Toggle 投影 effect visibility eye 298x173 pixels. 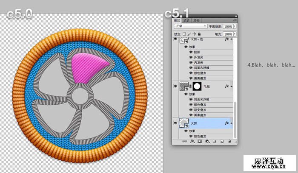coord(191,52)
